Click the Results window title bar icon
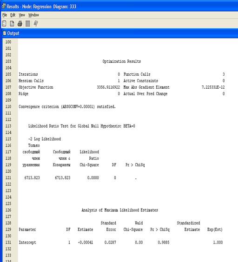238x262 pixels. coord(3,6)
